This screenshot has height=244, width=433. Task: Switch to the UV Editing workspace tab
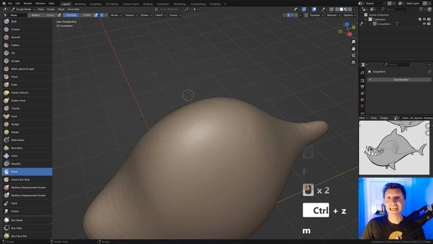pyautogui.click(x=112, y=4)
